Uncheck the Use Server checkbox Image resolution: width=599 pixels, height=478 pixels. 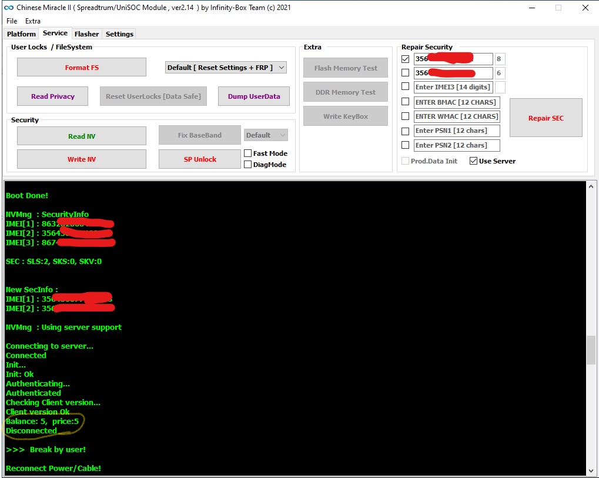pos(473,161)
